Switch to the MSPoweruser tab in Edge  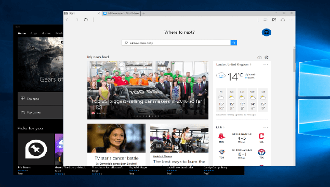tap(122, 14)
